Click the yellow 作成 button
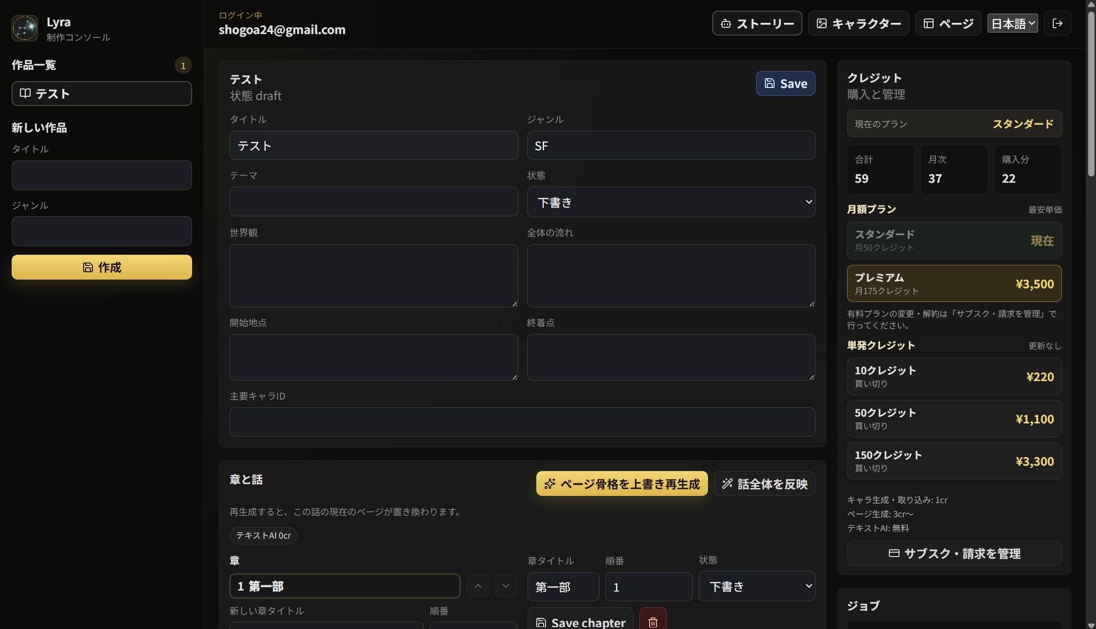 coord(102,267)
